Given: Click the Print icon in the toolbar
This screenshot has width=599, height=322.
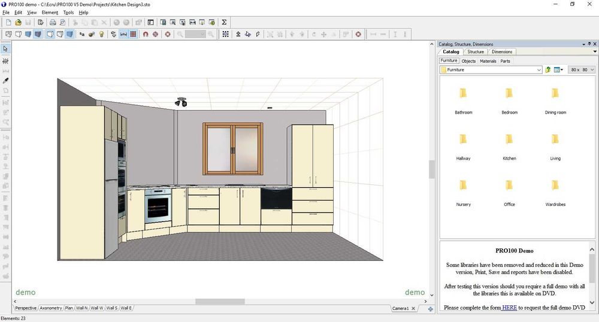Looking at the screenshot, I should pyautogui.click(x=53, y=22).
